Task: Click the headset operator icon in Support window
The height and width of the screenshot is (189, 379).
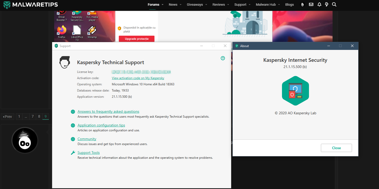Action: [65, 62]
